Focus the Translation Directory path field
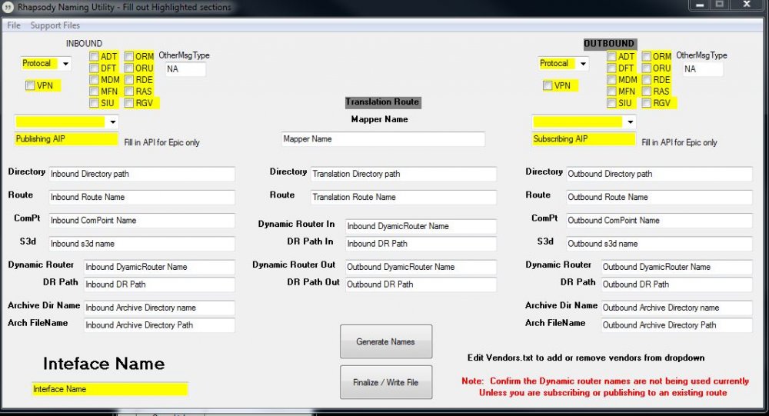The image size is (769, 416). 404,174
